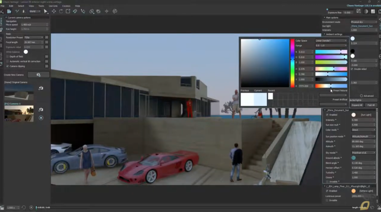Viewport: 381px width, 212px height.
Task: Open the File menu
Action: pos(3,6)
